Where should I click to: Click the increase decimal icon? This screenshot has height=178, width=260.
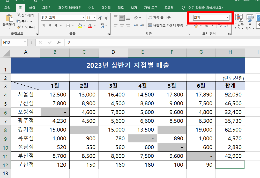pyautogui.click(x=220, y=26)
